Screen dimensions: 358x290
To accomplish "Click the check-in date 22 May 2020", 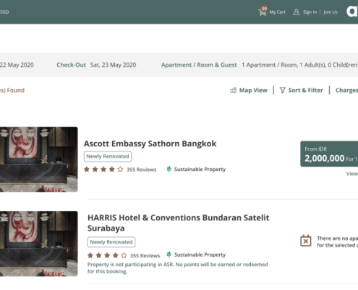I will coord(17,65).
